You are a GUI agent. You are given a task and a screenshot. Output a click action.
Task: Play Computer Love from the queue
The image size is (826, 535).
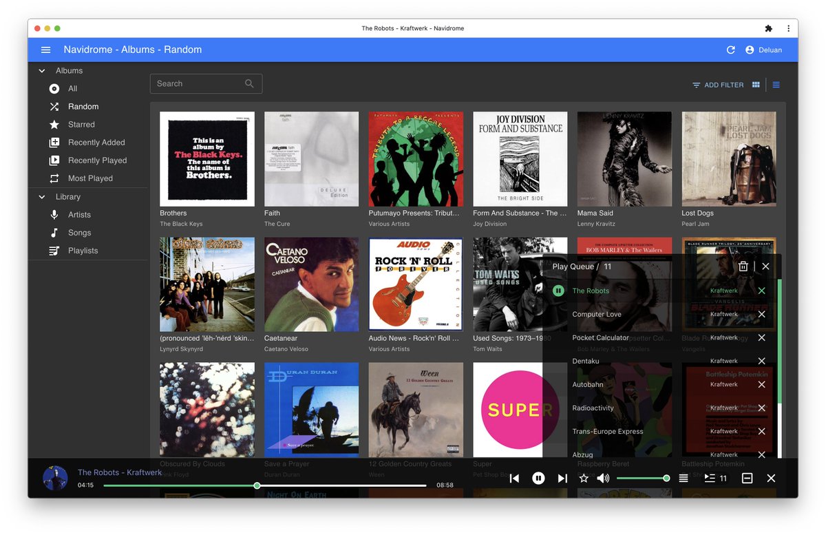[x=597, y=314]
